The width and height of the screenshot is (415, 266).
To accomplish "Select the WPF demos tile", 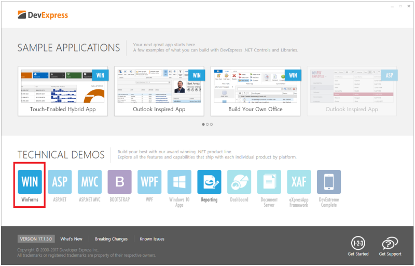I will 149,182.
